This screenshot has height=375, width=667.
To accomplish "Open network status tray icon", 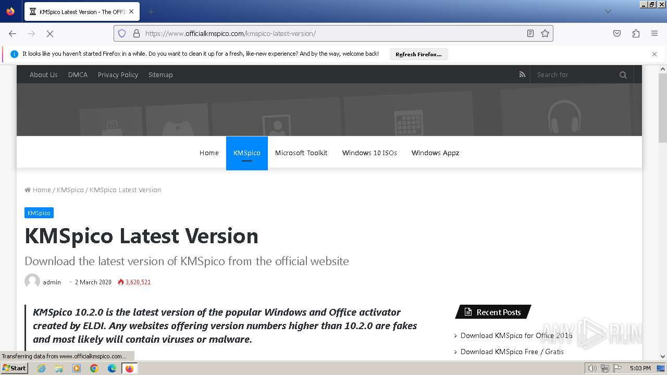I will tap(605, 368).
